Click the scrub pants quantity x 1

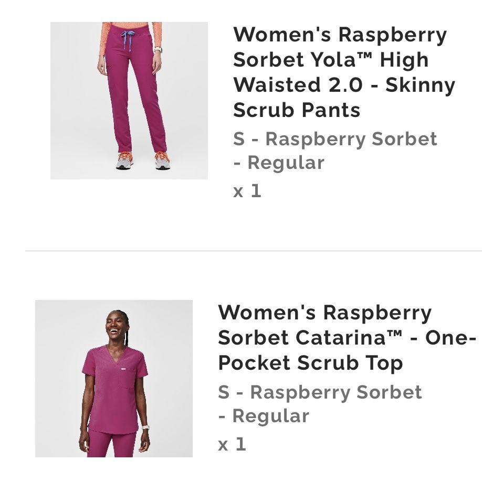[x=247, y=191]
